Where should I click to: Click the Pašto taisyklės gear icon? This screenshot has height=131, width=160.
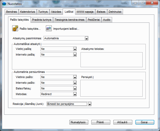tap(15, 28)
